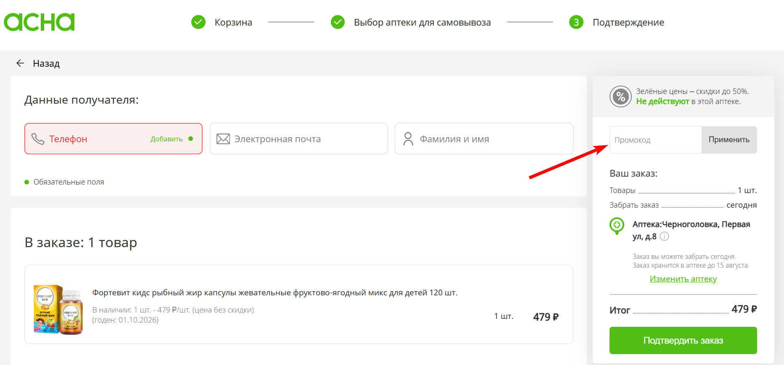Click Добавить in the phone field

pyautogui.click(x=166, y=139)
